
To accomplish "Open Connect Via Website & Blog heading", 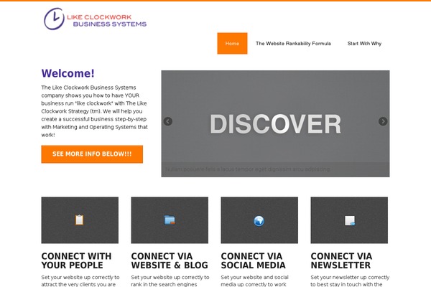I will [x=170, y=260].
